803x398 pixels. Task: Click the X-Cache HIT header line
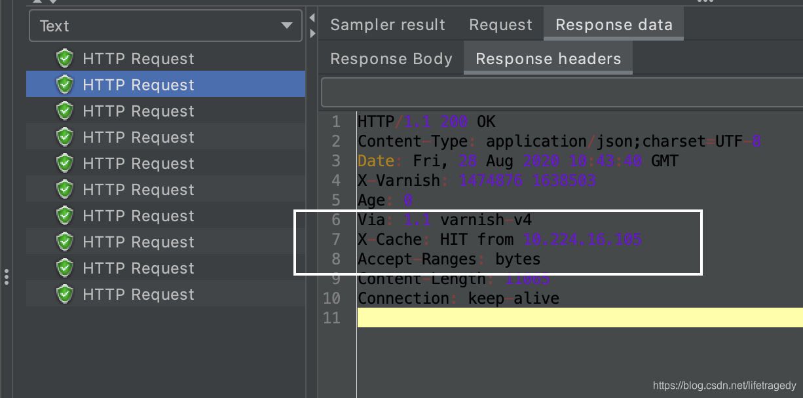[x=499, y=240]
